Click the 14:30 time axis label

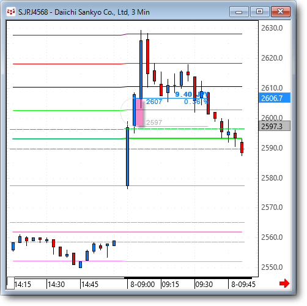point(56,284)
